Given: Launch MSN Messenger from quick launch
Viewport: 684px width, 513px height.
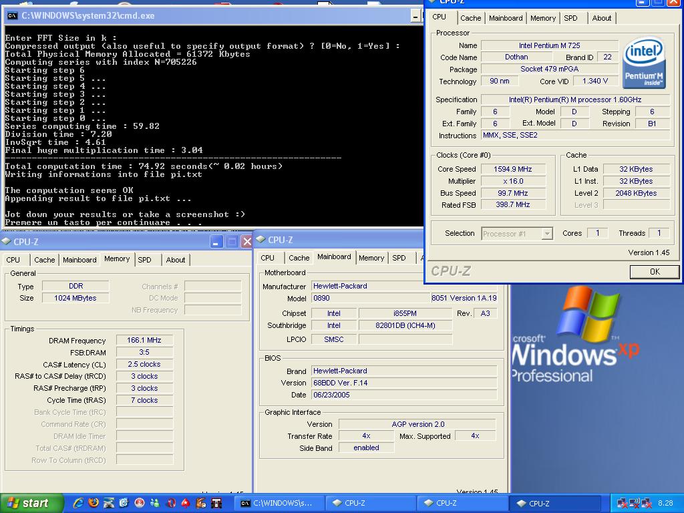Looking at the screenshot, I should point(155,503).
